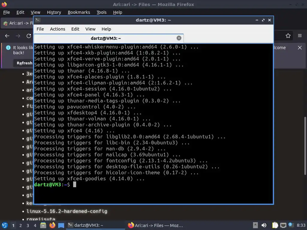Bookmark this page with the star icon

click(x=288, y=36)
